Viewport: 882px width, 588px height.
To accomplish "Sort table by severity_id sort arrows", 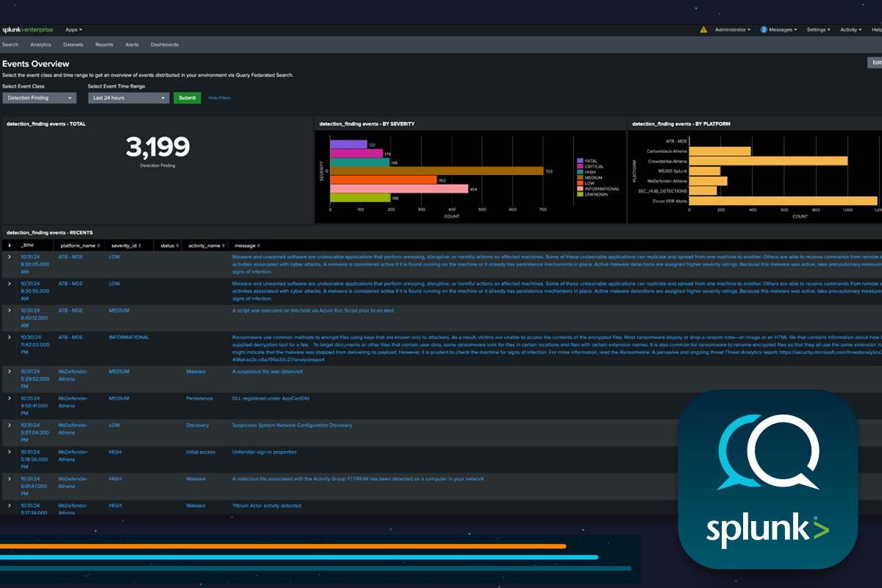I will (138, 245).
